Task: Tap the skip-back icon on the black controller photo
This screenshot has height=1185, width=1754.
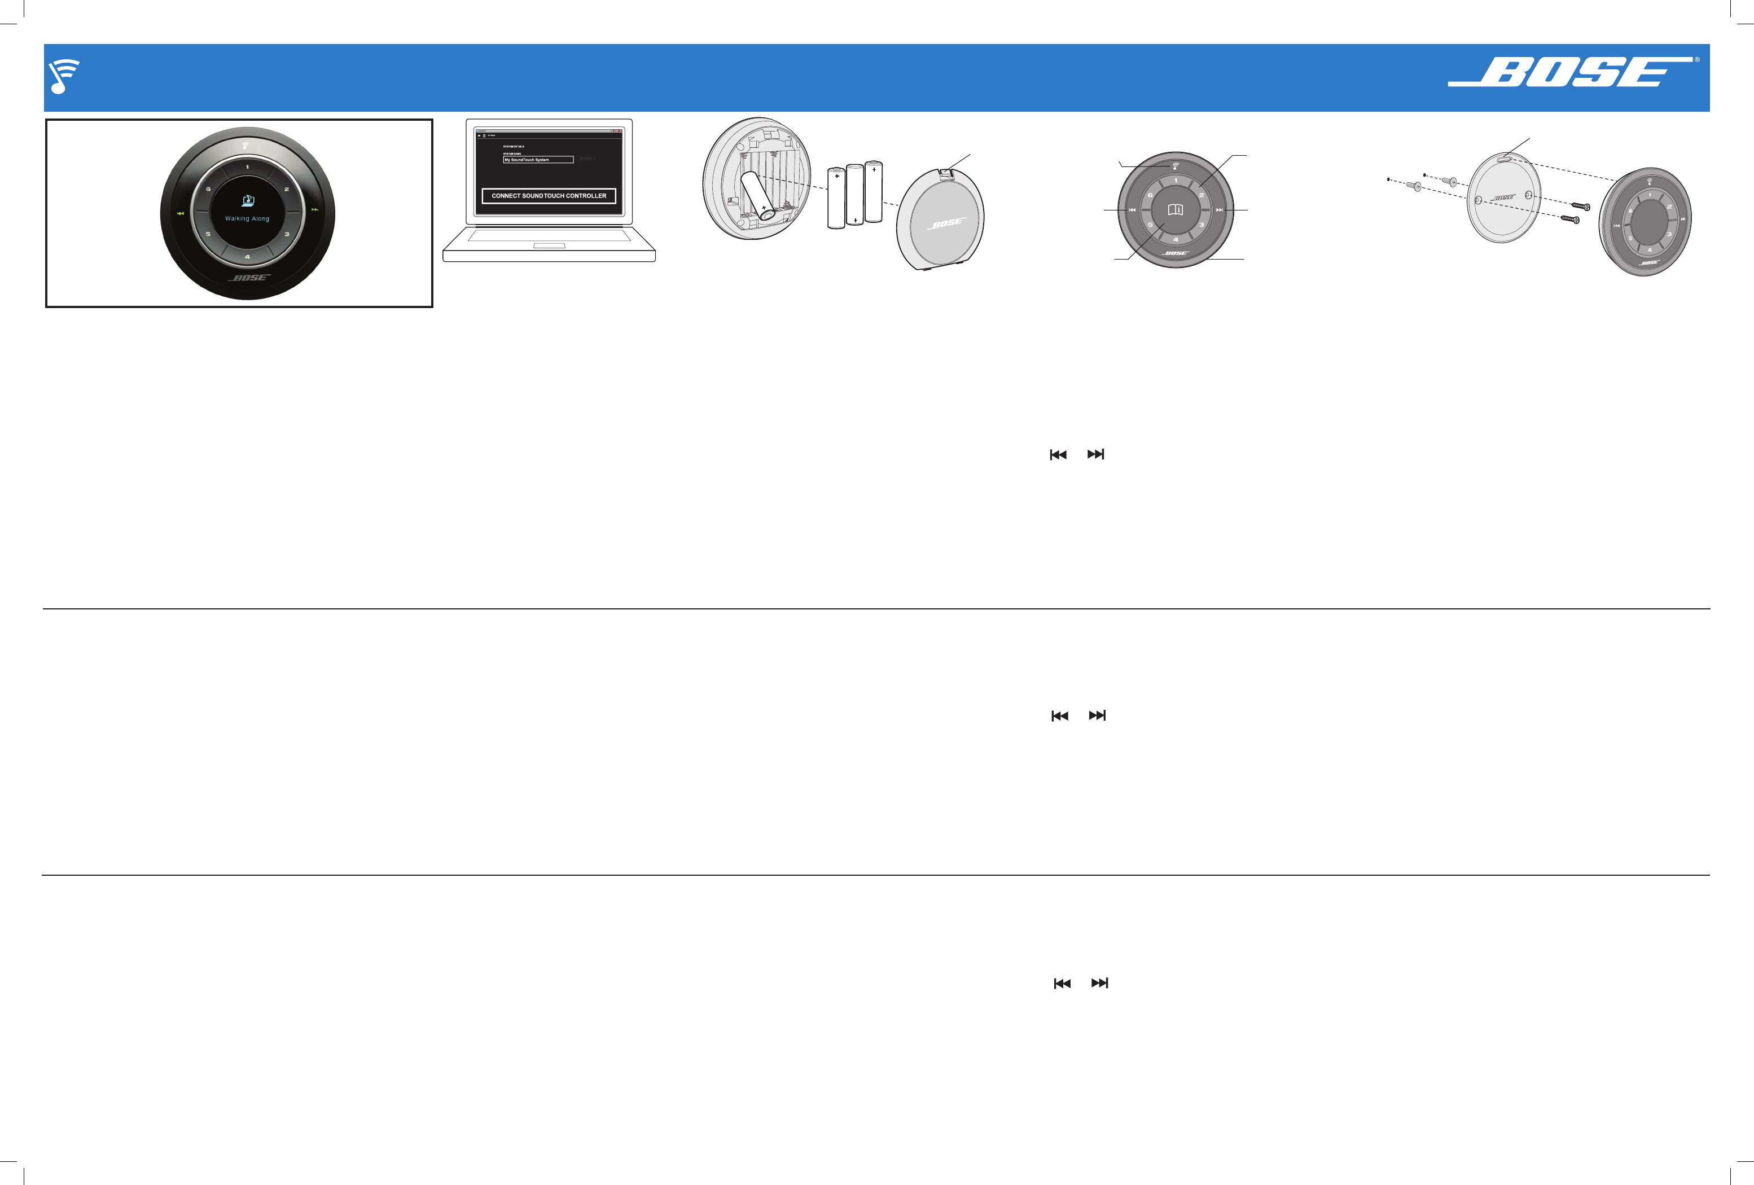Action: (x=181, y=214)
